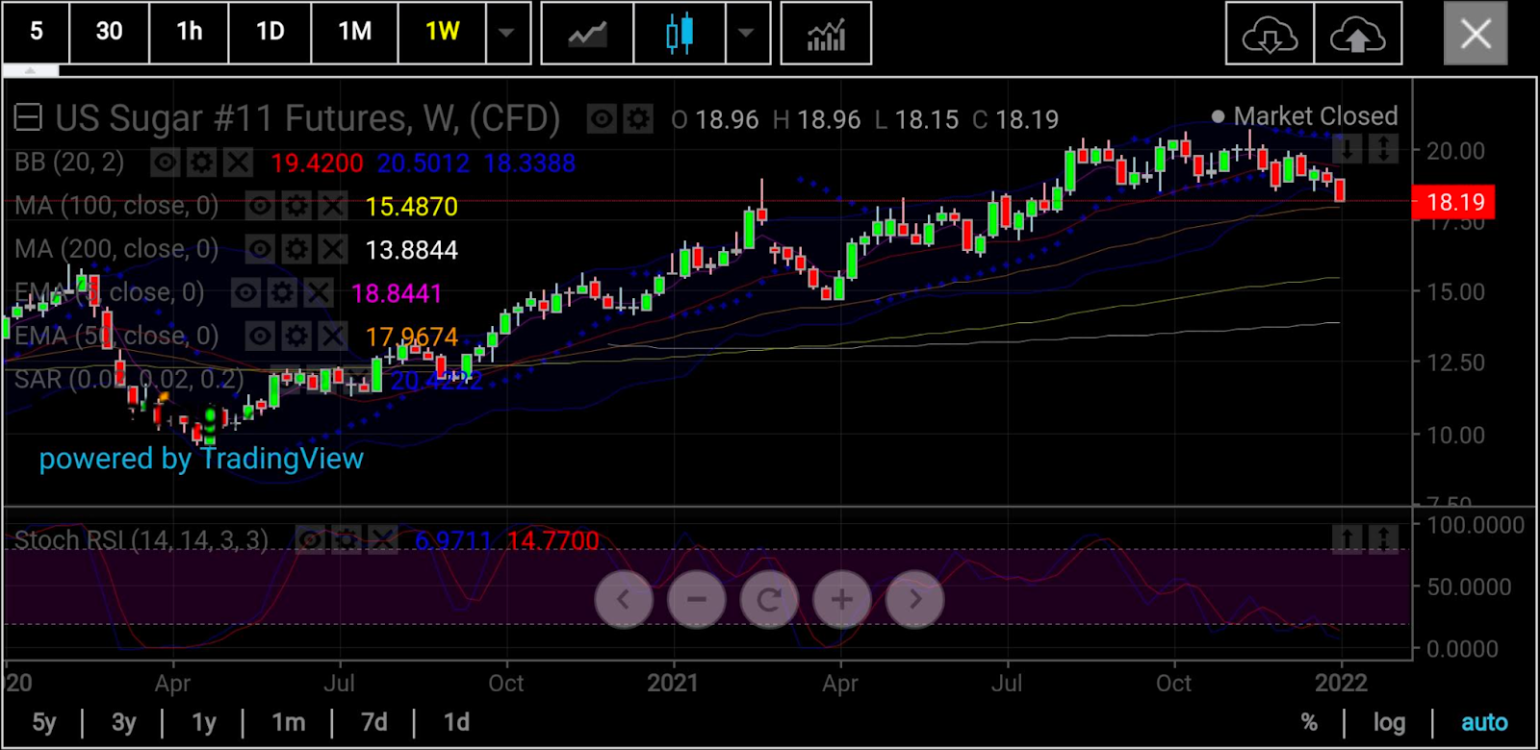Open EMA (50, close, 0) settings gear
The image size is (1540, 750).
(296, 336)
